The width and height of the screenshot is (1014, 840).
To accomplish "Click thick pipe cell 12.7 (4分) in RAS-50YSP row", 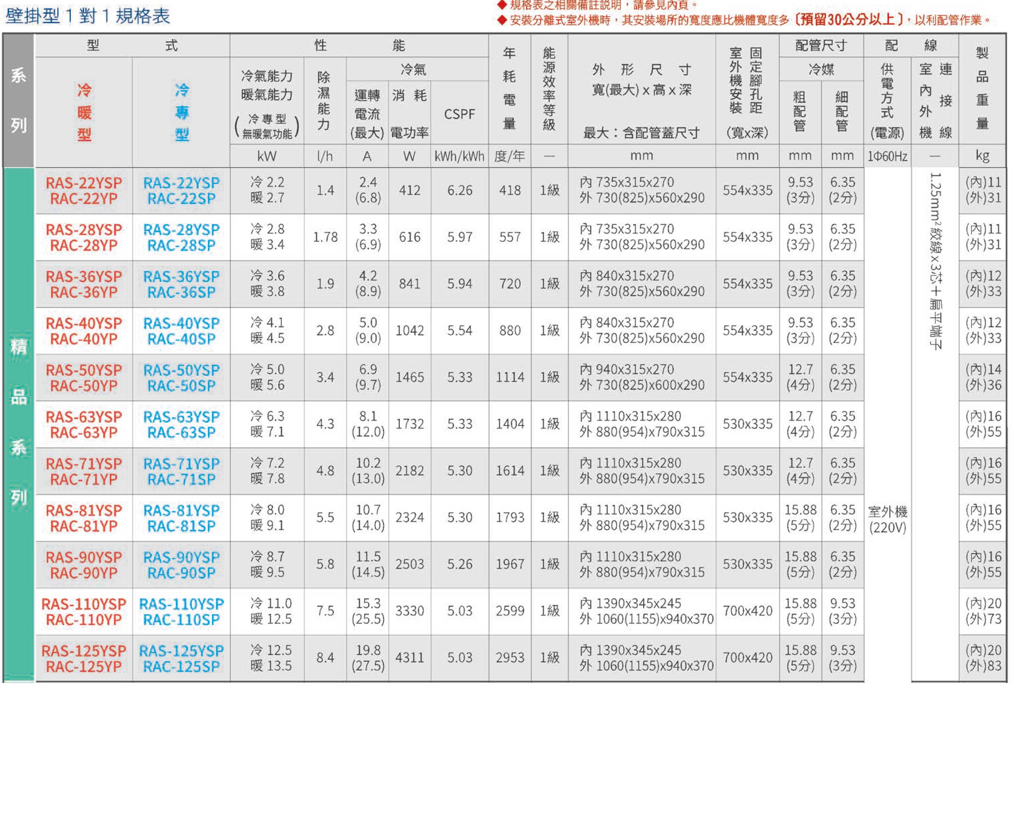I will 800,378.
